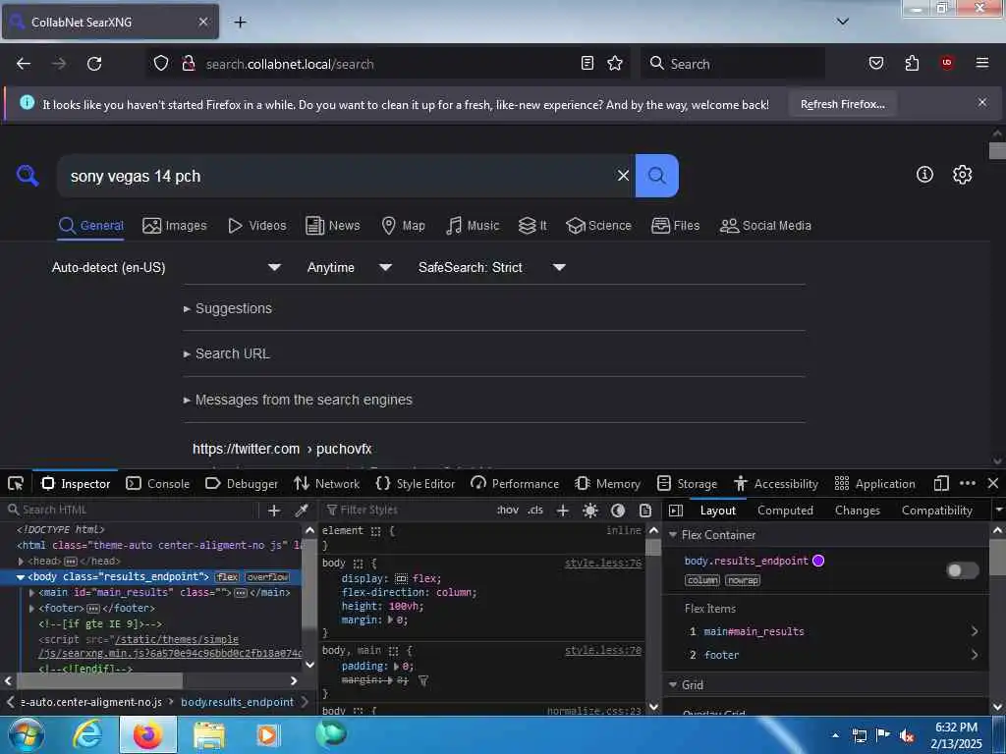Open the searxng.min.js script link
This screenshot has width=1006, height=754.
coord(170,646)
